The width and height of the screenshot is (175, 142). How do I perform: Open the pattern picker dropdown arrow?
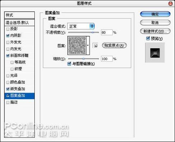[x=88, y=45]
